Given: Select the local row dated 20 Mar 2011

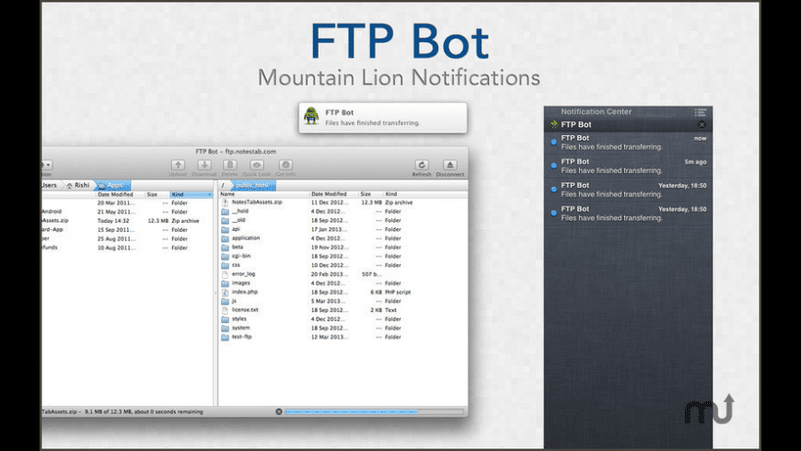Looking at the screenshot, I should 128,202.
